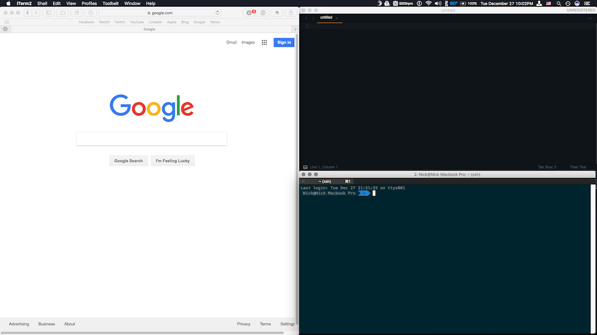Image resolution: width=597 pixels, height=335 pixels.
Task: Close the zsh tab in iTerm2
Action: 303,182
